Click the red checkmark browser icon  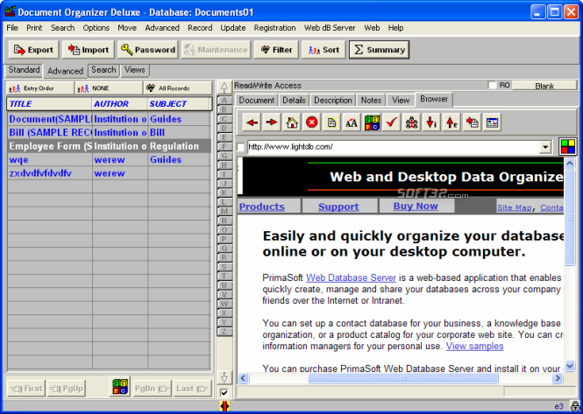click(392, 123)
